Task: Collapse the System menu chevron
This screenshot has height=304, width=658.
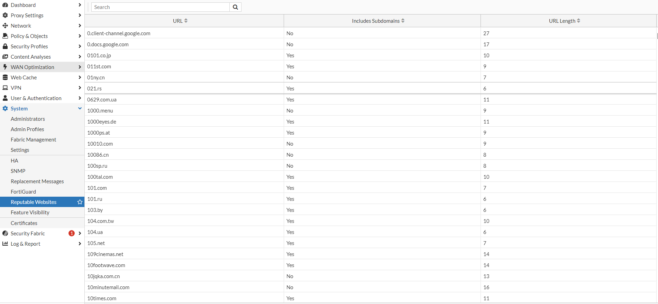Action: 80,108
